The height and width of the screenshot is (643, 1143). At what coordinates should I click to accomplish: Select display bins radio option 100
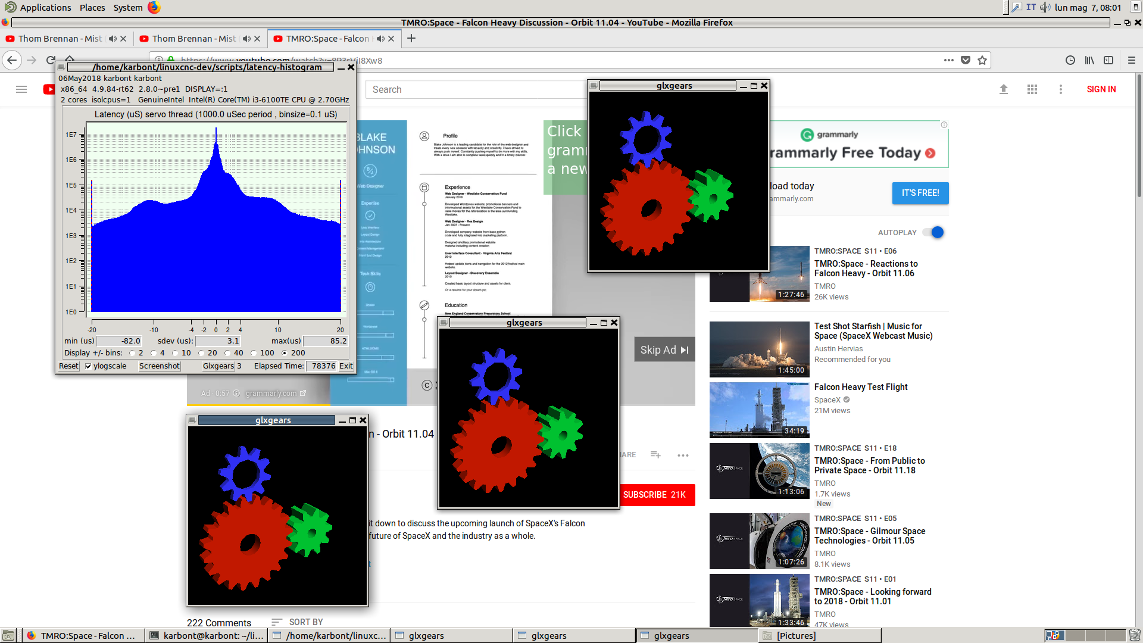(254, 353)
